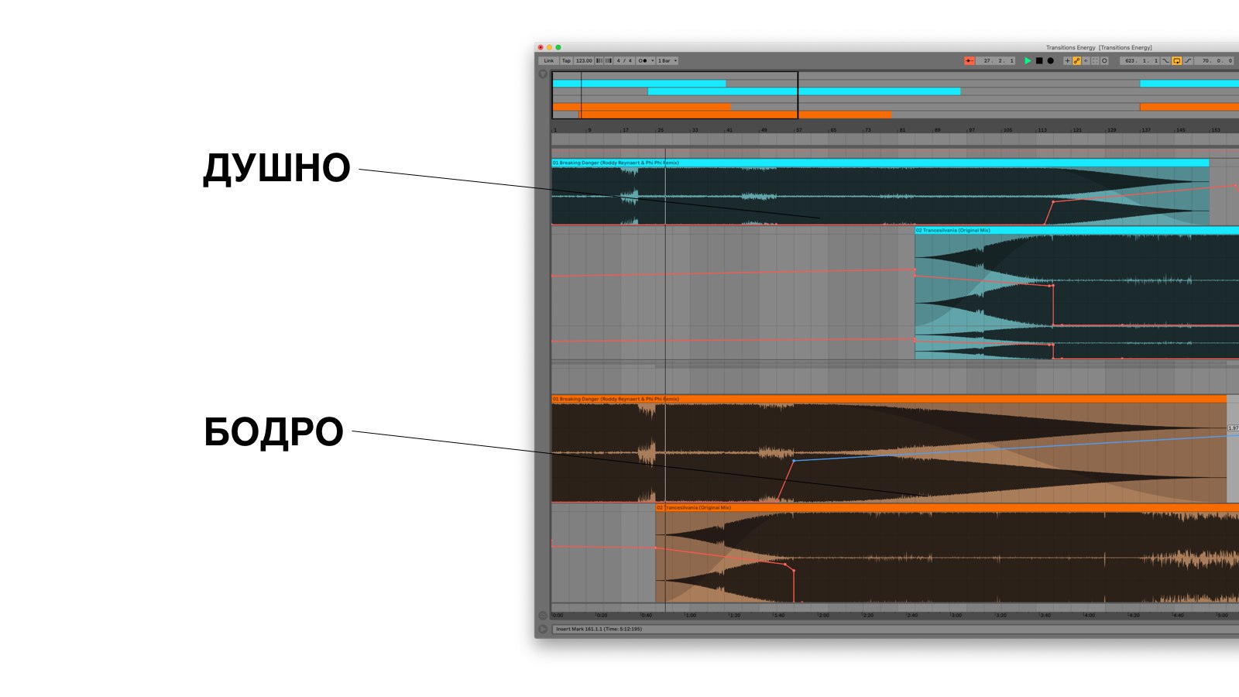Click the 623. 1. 1 loop start field
The height and width of the screenshot is (697, 1239).
coord(1139,60)
